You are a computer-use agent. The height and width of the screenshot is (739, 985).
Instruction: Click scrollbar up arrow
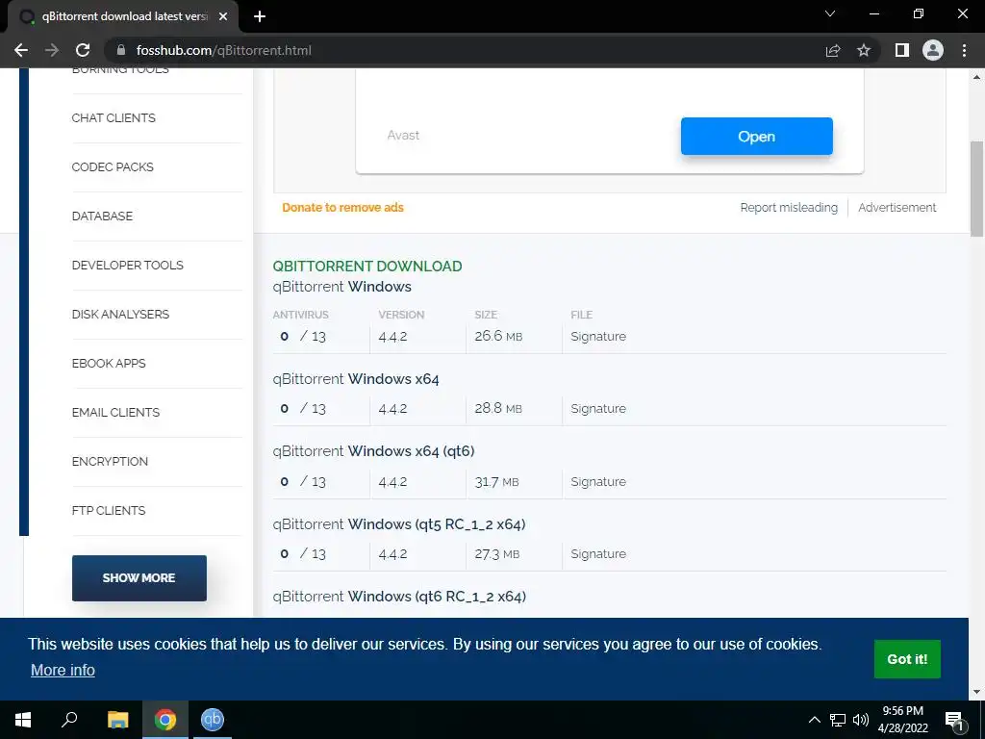click(976, 77)
